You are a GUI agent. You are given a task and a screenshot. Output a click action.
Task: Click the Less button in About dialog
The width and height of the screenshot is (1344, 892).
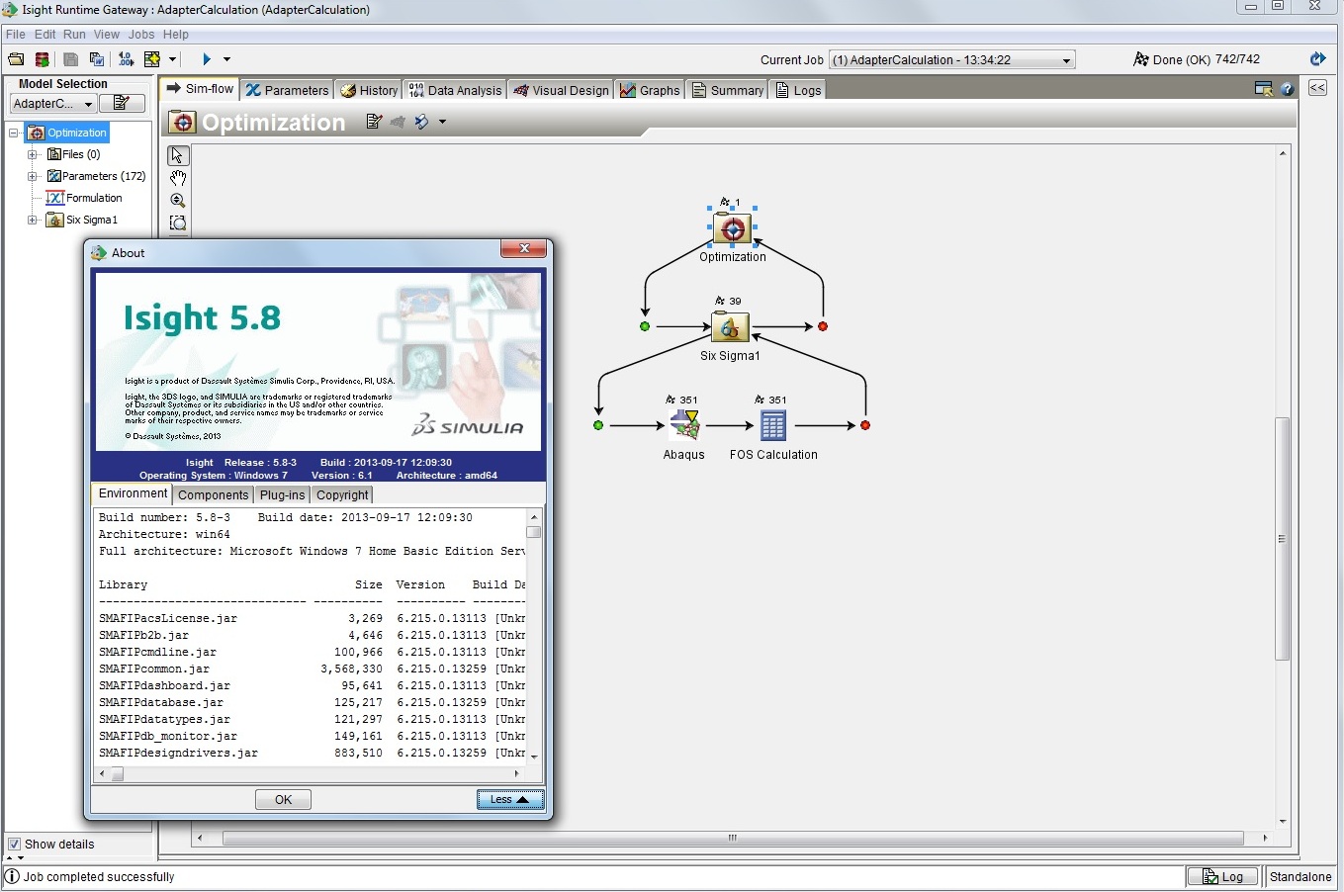tap(510, 799)
